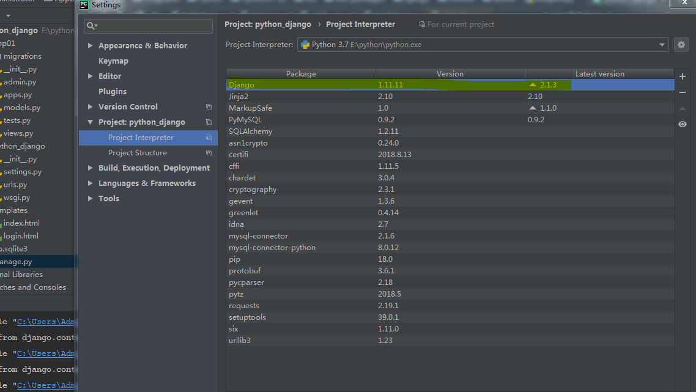Open login.html in background project tree

21,235
